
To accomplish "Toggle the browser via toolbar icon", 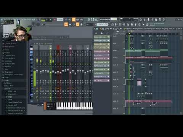I will coord(128,24).
